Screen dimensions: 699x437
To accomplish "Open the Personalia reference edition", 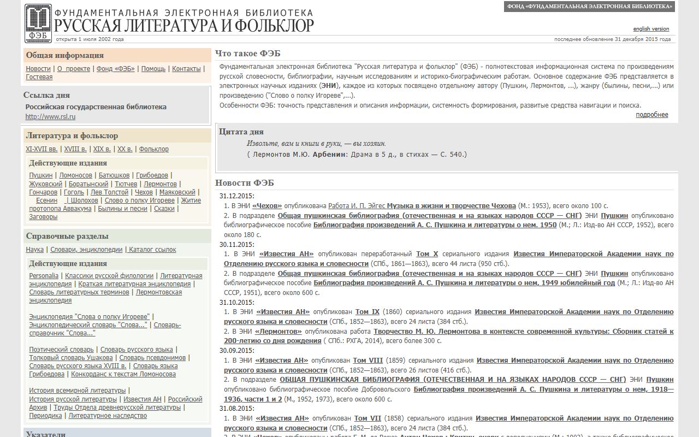I will point(44,276).
